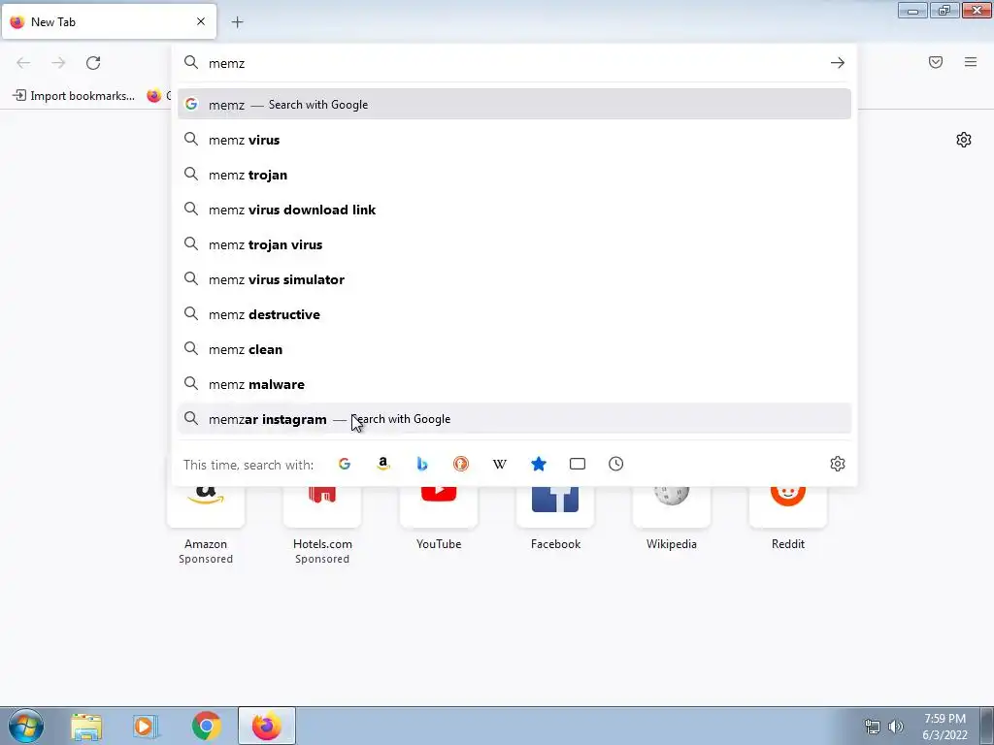The image size is (994, 745).
Task: Click Import bookmarks in the bookmarks toolbar
Action: coord(74,96)
